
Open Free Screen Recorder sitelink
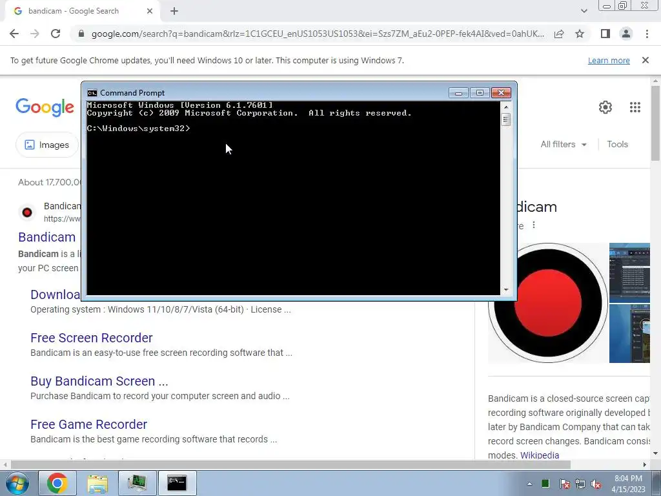point(92,338)
